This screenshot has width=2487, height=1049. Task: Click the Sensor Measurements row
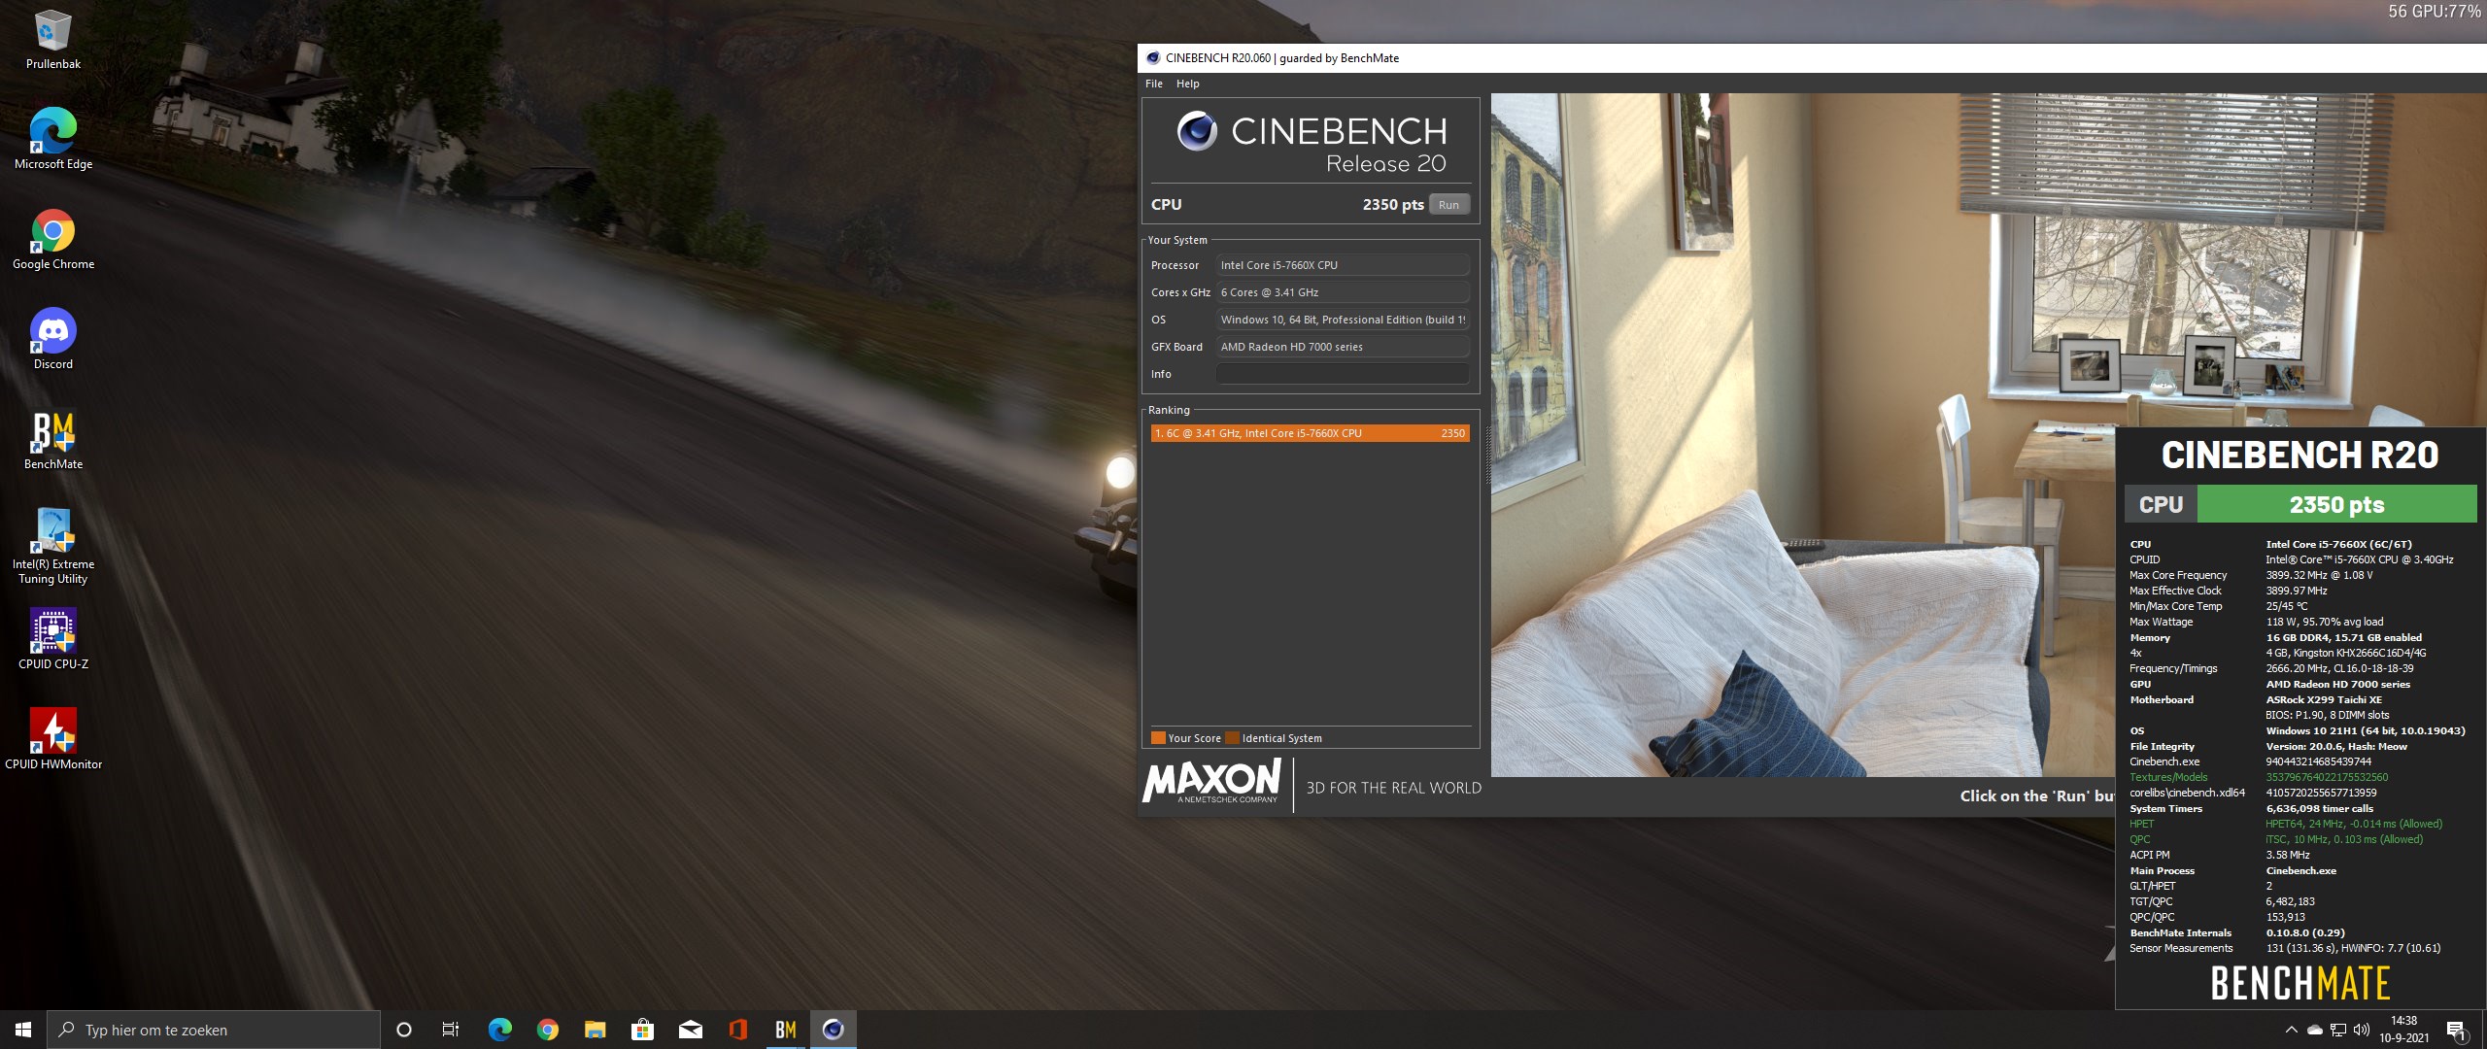point(2284,948)
